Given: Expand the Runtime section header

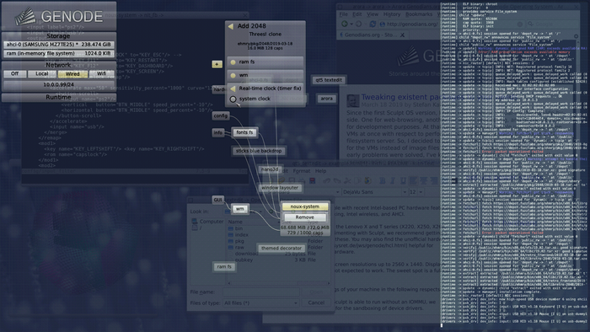Looking at the screenshot, I should (58, 98).
